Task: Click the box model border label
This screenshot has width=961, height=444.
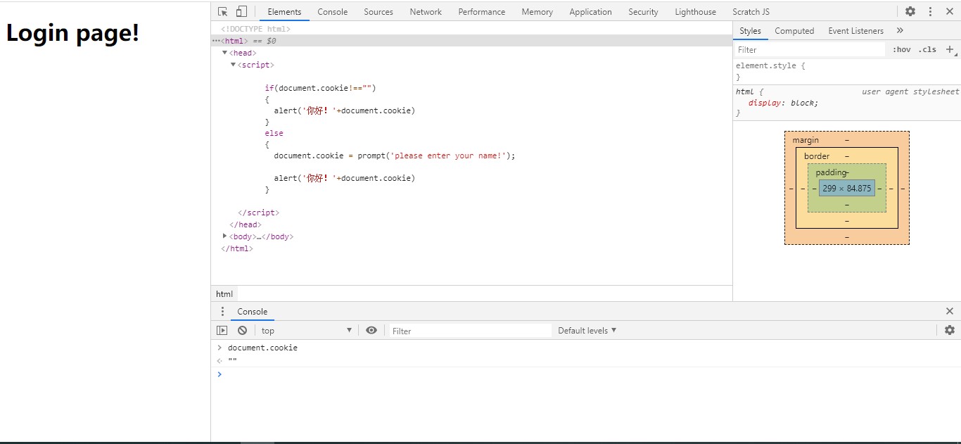Action: (x=817, y=156)
